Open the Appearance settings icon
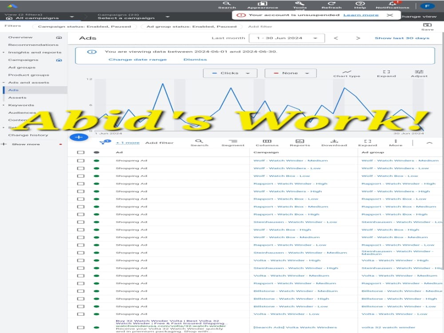Viewport: 444px width, 333px height. tap(262, 5)
